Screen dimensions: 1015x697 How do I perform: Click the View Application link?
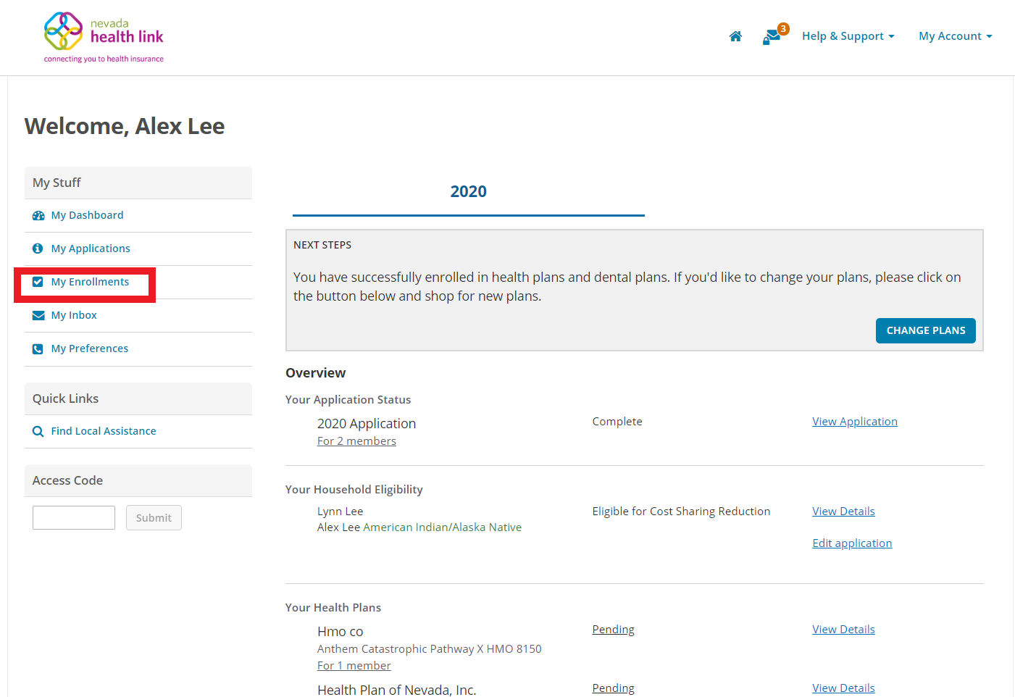854,422
